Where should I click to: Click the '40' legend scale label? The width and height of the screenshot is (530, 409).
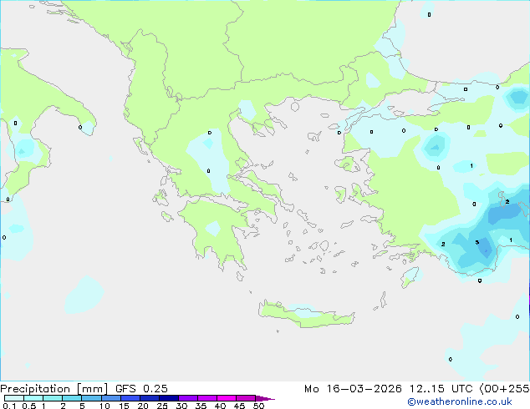pos(220,406)
